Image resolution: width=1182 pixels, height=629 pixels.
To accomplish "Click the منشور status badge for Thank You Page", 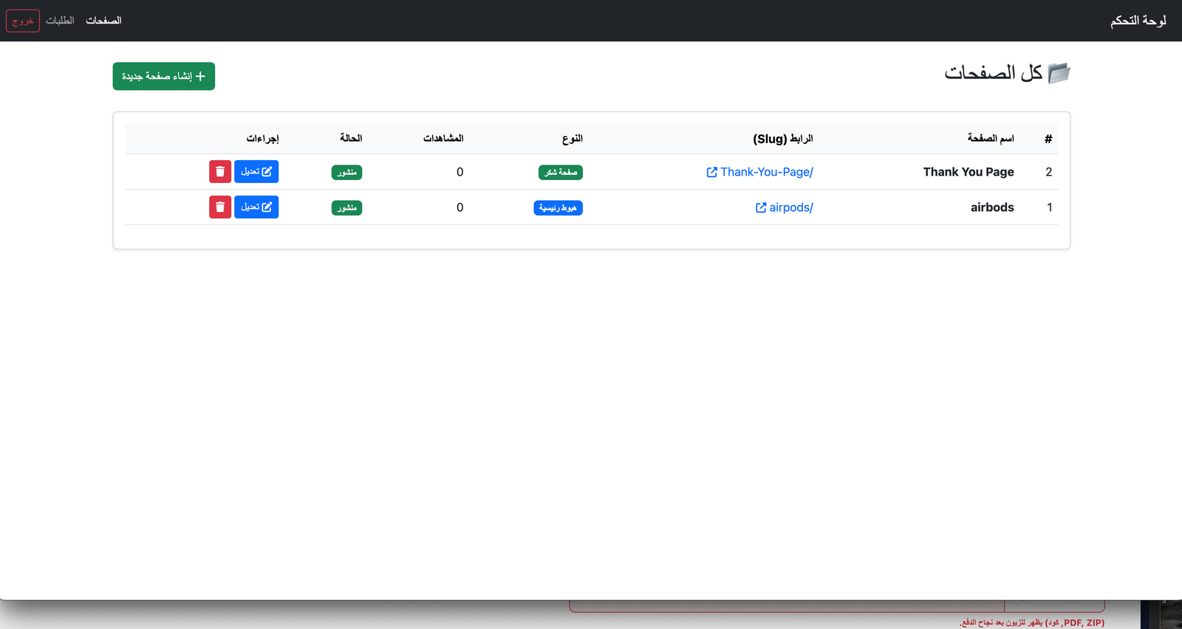I will click(346, 172).
